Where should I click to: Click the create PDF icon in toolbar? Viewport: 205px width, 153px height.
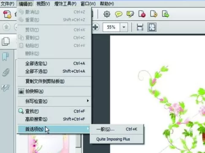pos(7,14)
